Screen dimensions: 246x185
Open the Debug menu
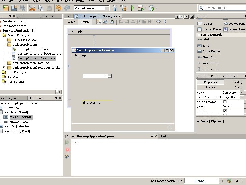69,1
